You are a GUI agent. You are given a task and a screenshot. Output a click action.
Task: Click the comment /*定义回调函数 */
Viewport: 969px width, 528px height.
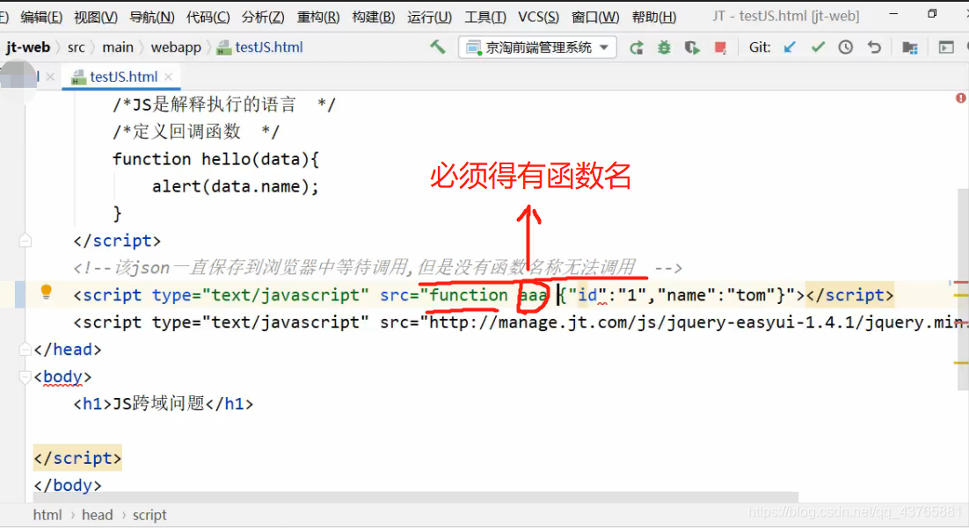(196, 132)
